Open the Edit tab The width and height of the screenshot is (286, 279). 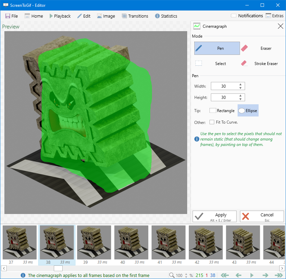pos(84,16)
